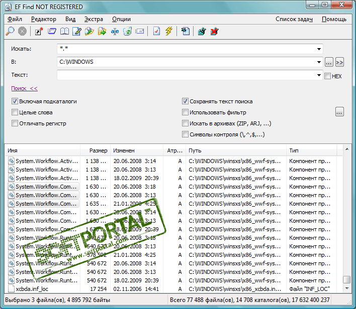Sort results by Имя column header
356x309 pixels.
click(x=42, y=150)
